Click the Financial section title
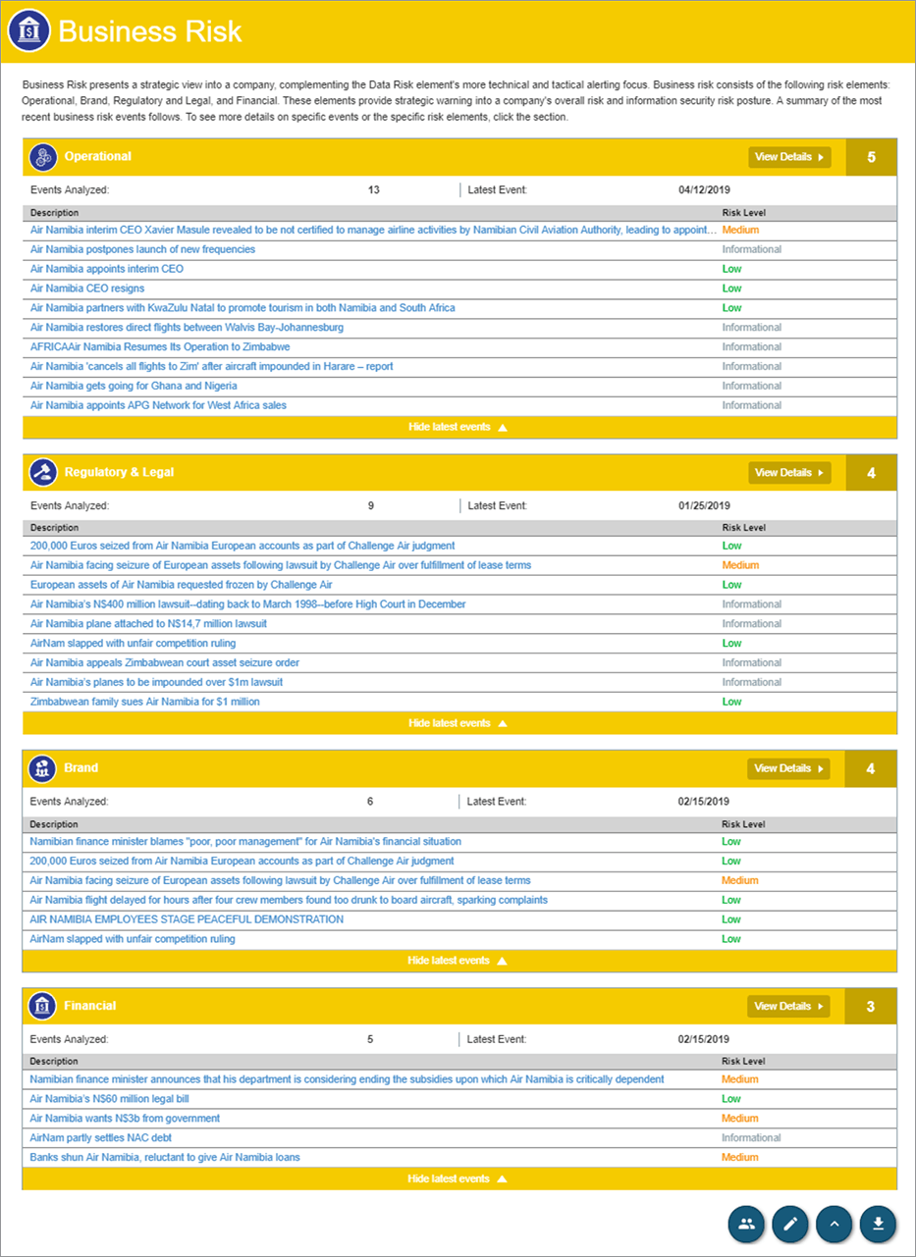The image size is (916, 1257). click(90, 1006)
